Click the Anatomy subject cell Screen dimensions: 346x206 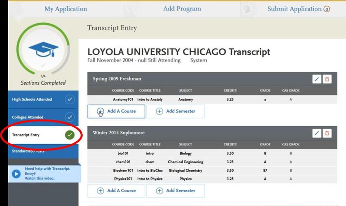[x=186, y=99]
